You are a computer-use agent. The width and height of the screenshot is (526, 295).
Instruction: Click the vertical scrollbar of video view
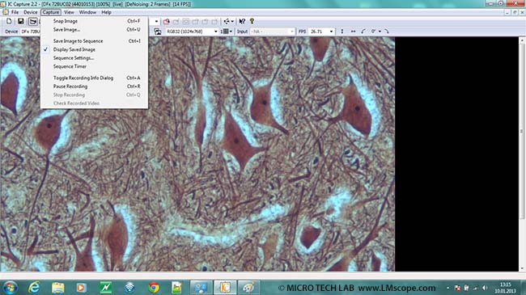click(522, 154)
